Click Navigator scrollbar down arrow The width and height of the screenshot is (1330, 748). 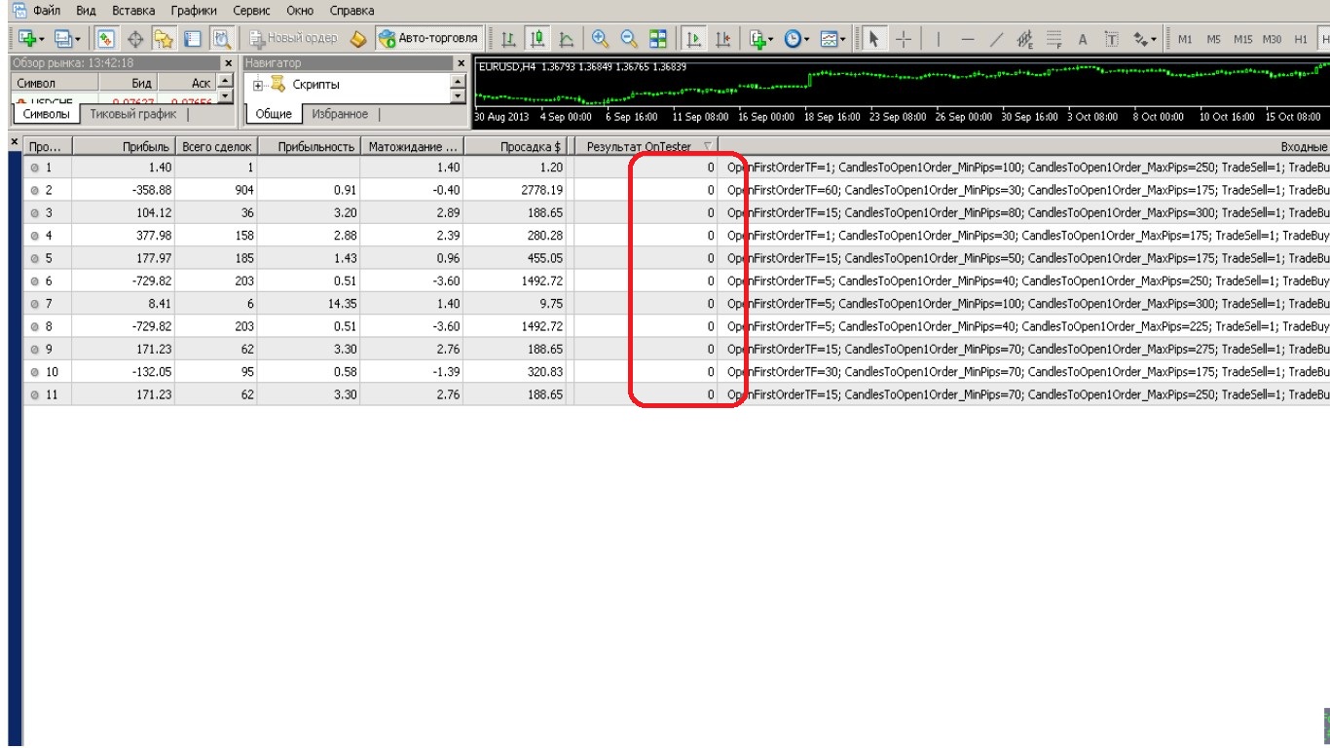[x=459, y=97]
